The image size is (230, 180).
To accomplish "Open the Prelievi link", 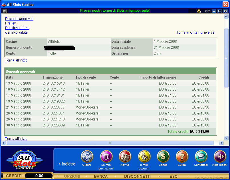I will 11,23.
